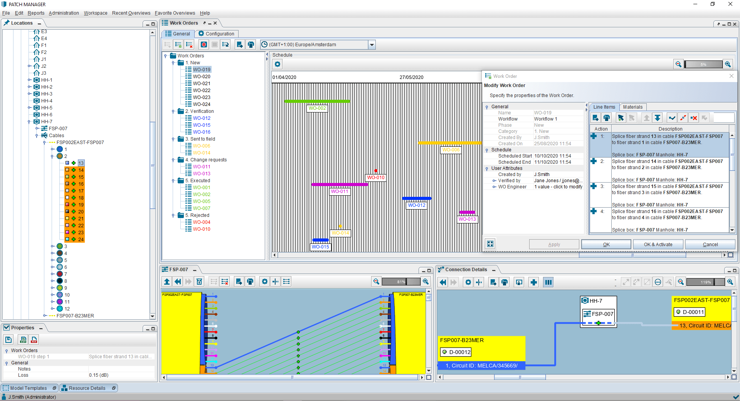Screen dimensions: 740x401
Task: Open the Favorite Overviews menu
Action: click(x=175, y=13)
